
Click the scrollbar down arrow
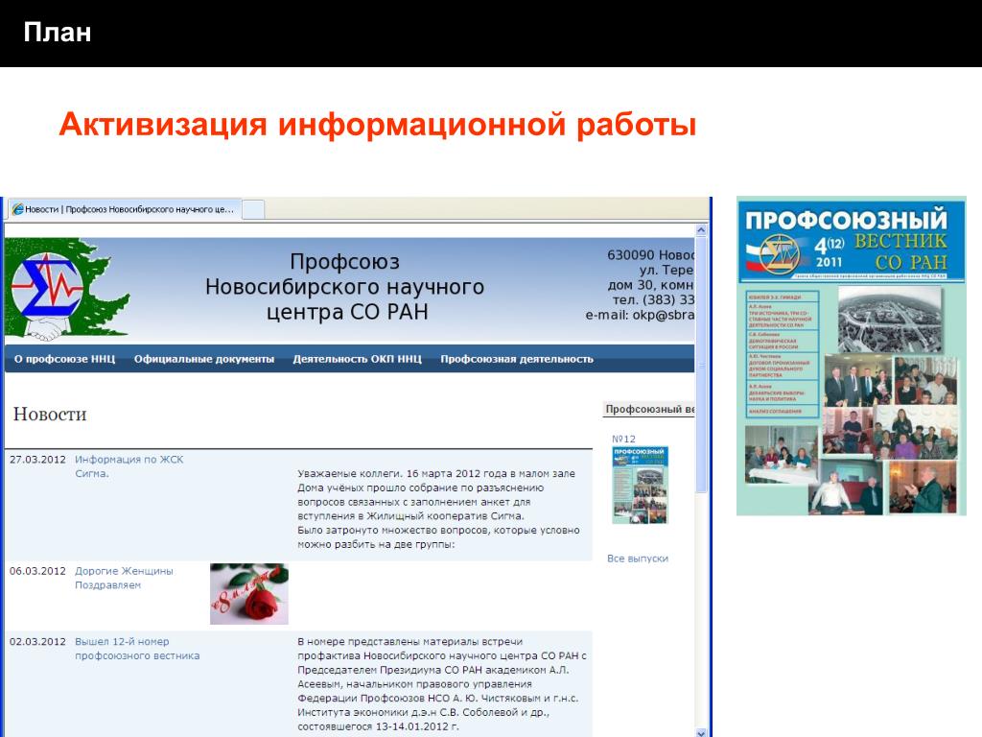point(701,732)
